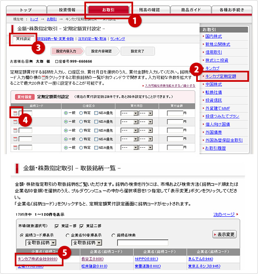Focus the stock code field in third row
Screen dimensions: 258x274
[x=25, y=130]
